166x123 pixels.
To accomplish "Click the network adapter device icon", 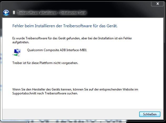I will click(x=17, y=52).
